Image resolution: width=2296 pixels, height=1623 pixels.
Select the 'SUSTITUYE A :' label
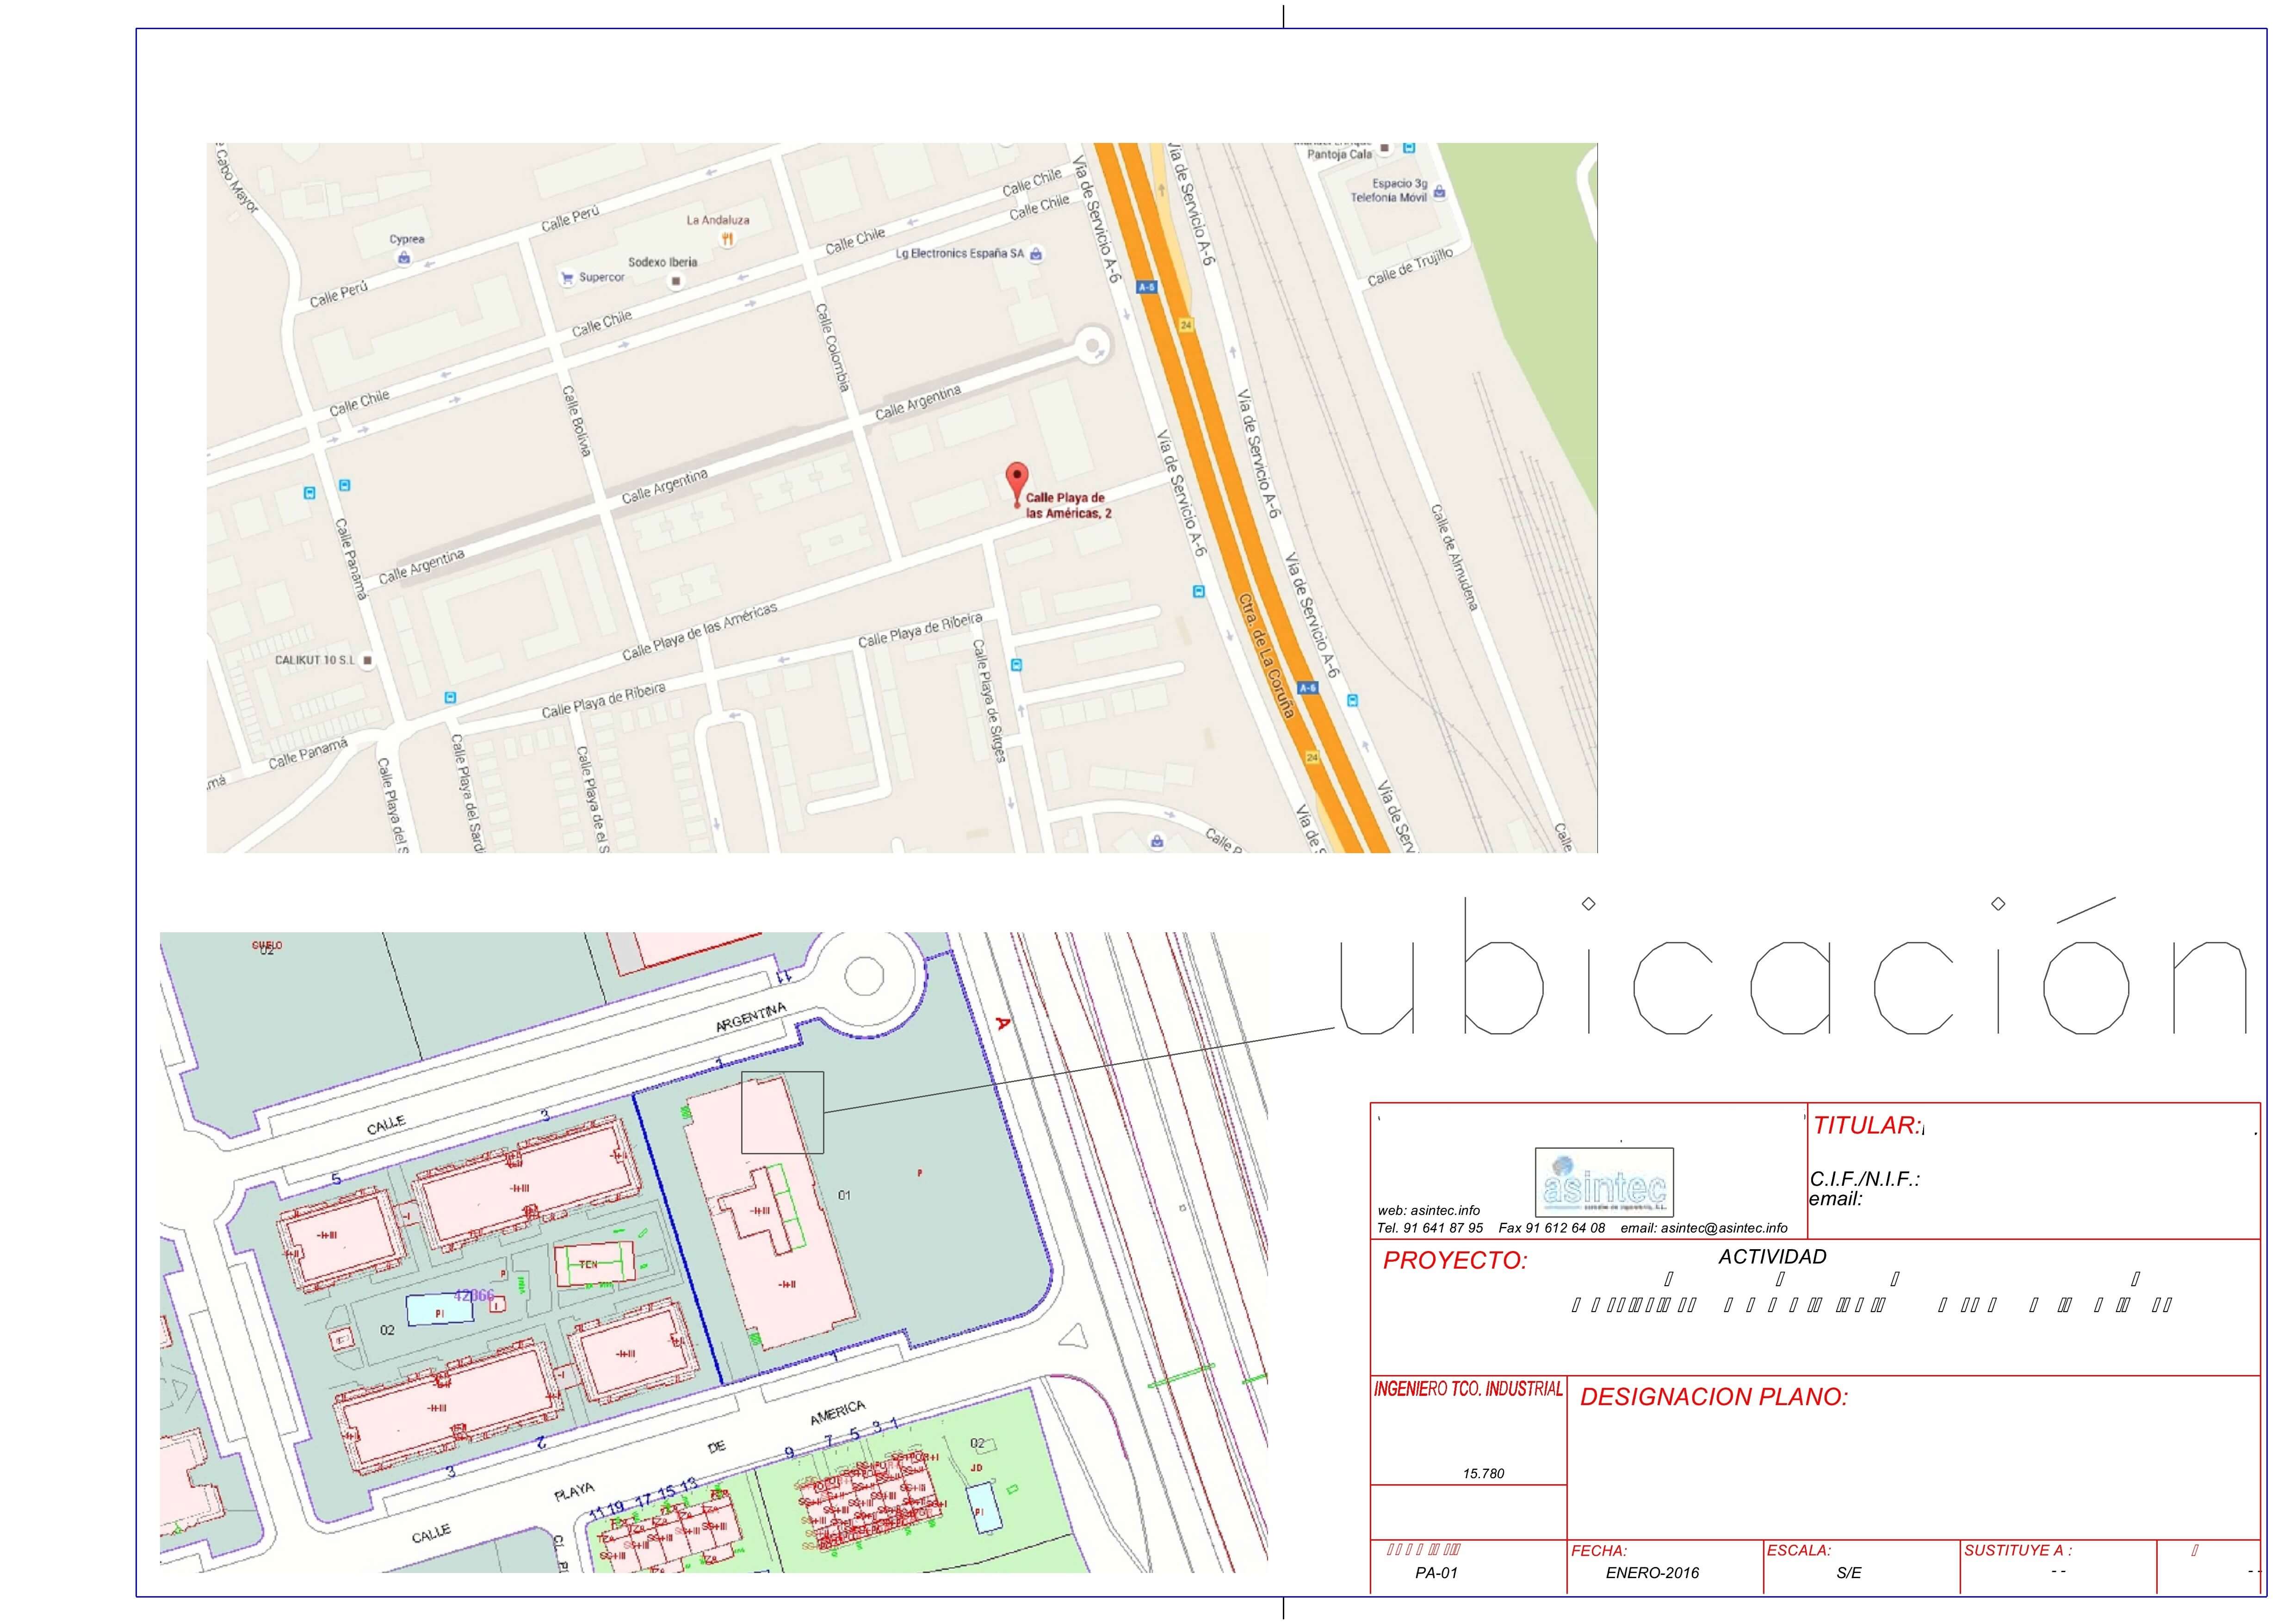pyautogui.click(x=2018, y=1551)
